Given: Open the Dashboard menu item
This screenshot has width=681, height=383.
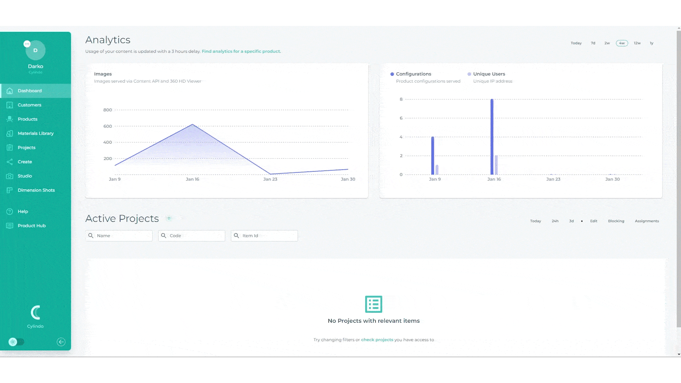Looking at the screenshot, I should pos(35,91).
